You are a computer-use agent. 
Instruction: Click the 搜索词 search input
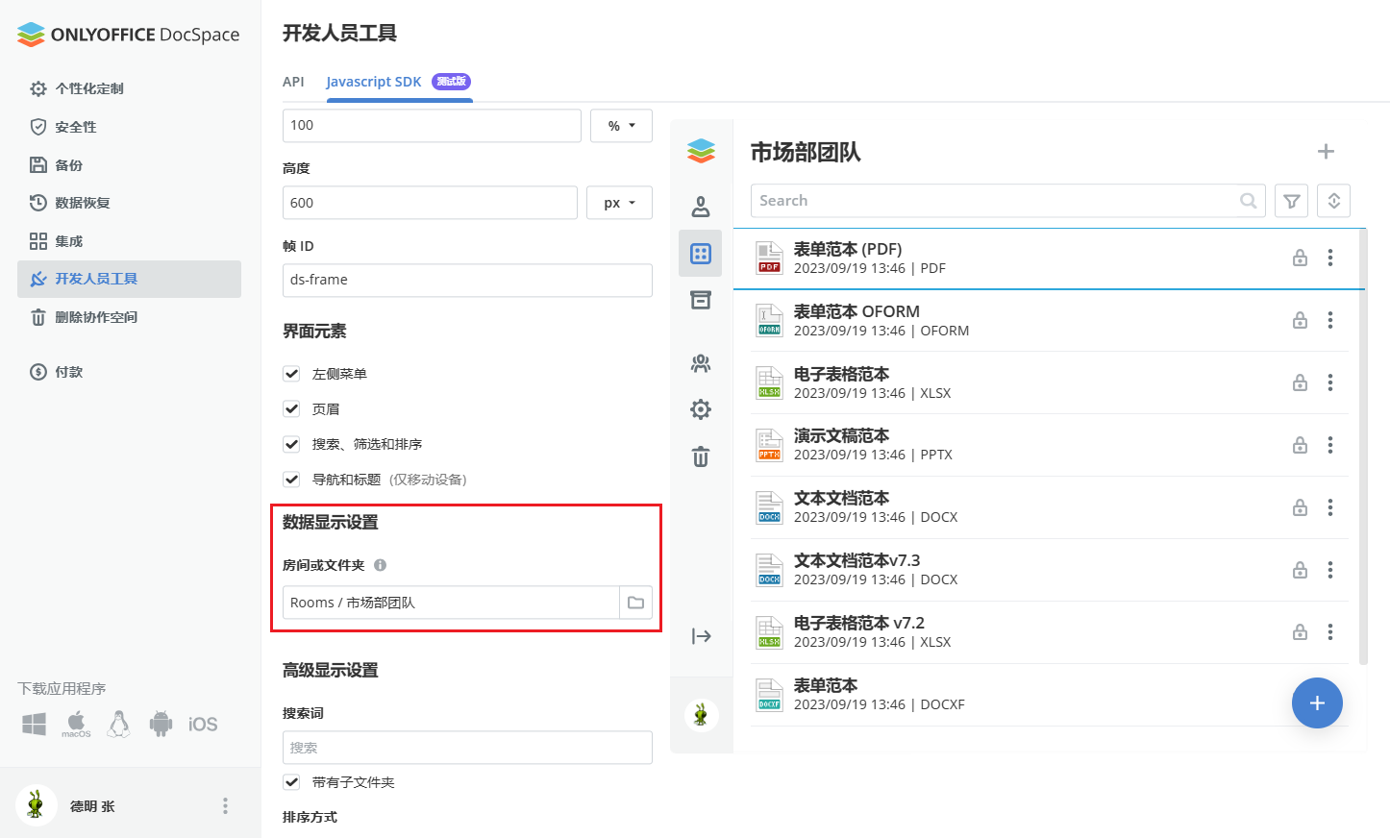[x=467, y=748]
